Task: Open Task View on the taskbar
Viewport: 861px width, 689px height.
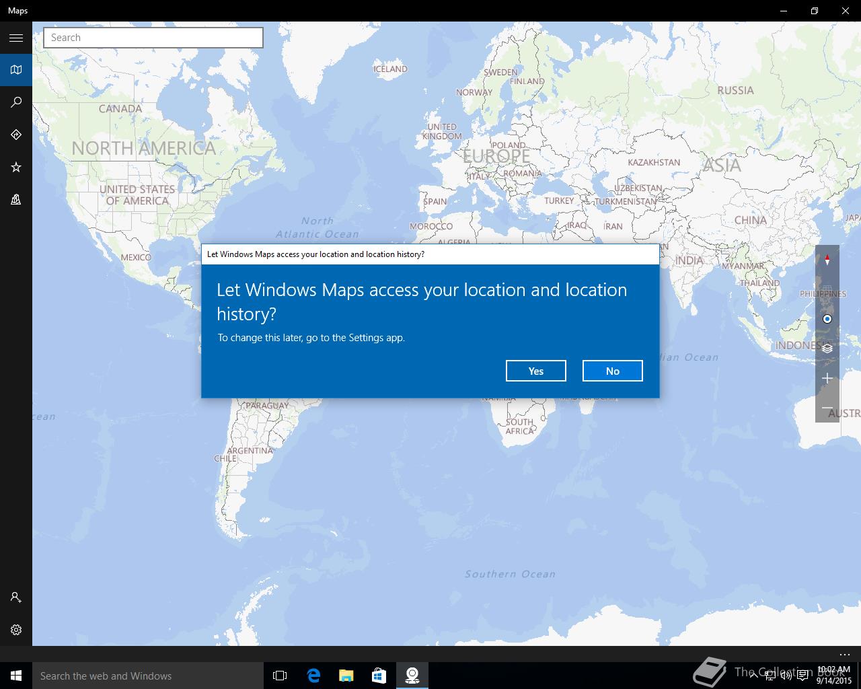Action: click(280, 676)
